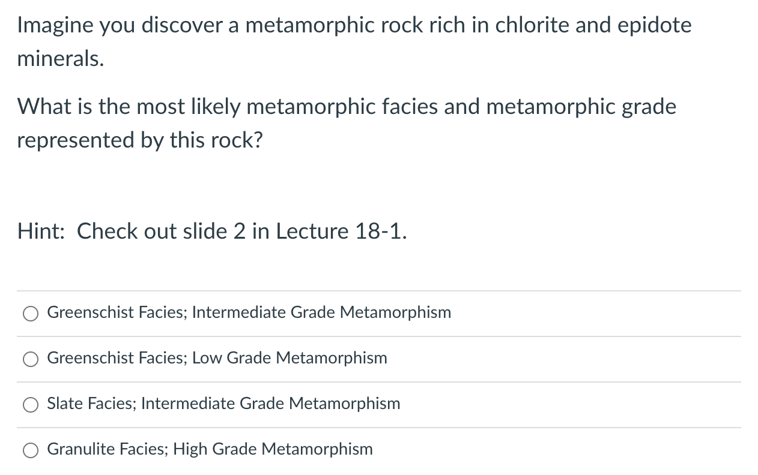Pick the Granulite Facies; High Grade radio button
758x475 pixels.
click(x=31, y=450)
